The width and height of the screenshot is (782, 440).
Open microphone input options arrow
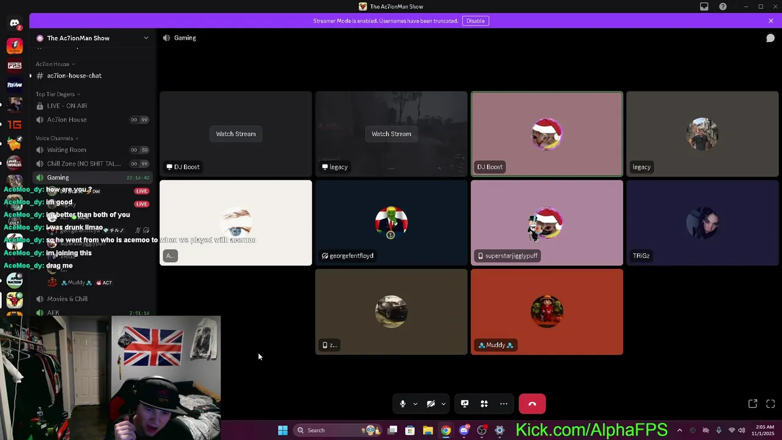pos(415,404)
